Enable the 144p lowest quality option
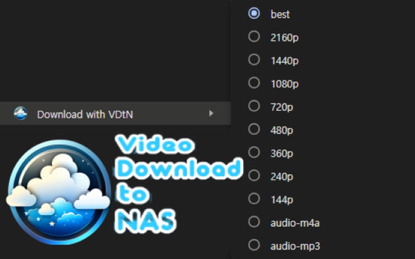The height and width of the screenshot is (259, 415). pyautogui.click(x=254, y=199)
